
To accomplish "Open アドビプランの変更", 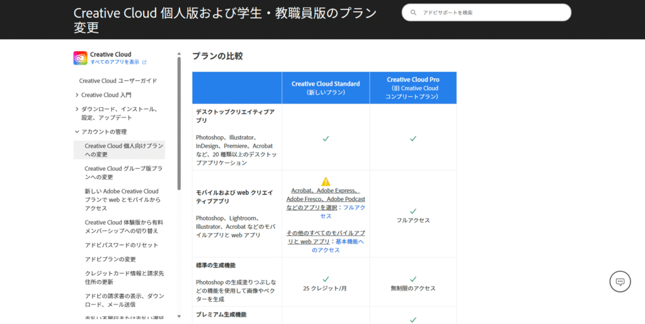I will (110, 259).
